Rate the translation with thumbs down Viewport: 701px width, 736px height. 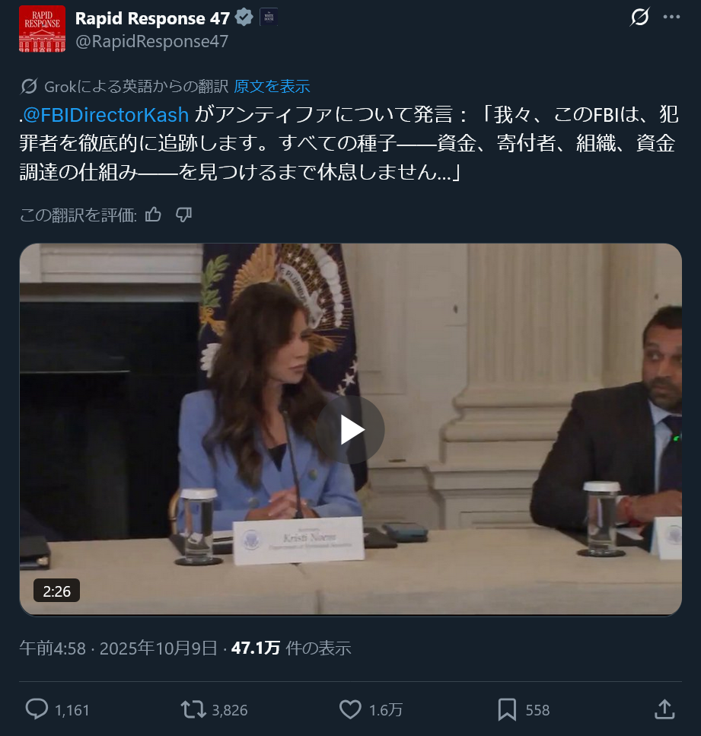[x=183, y=215]
